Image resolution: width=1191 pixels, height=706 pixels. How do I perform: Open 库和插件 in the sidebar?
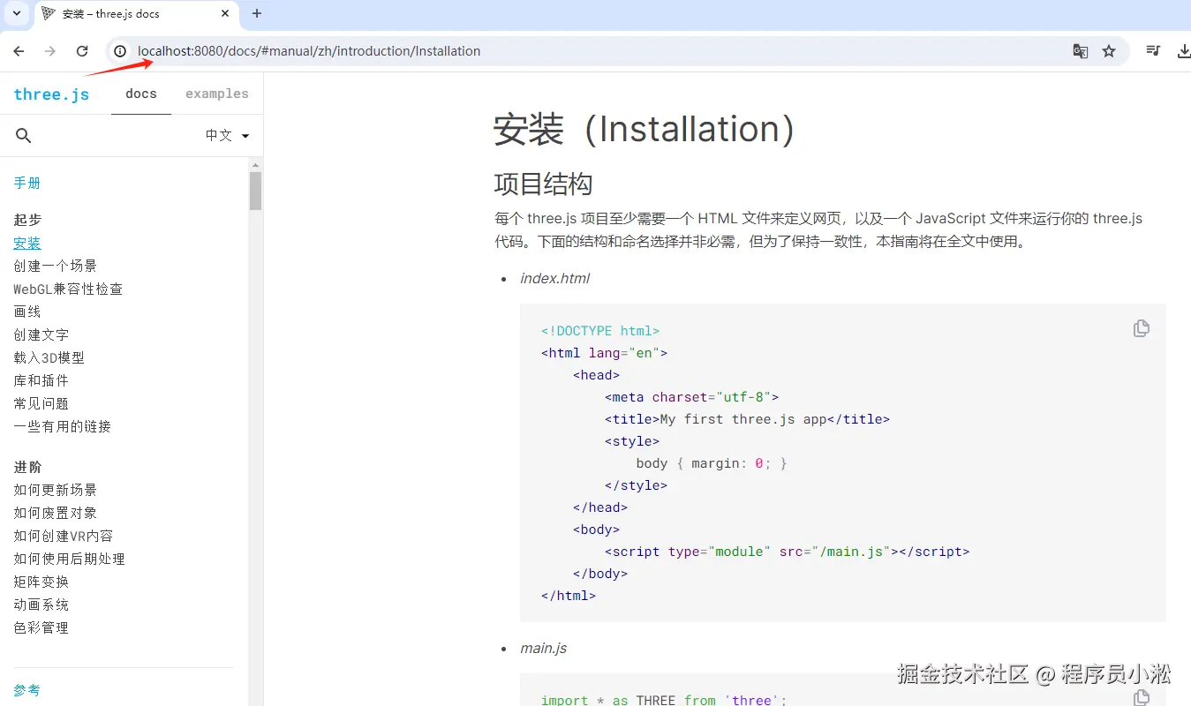tap(41, 380)
